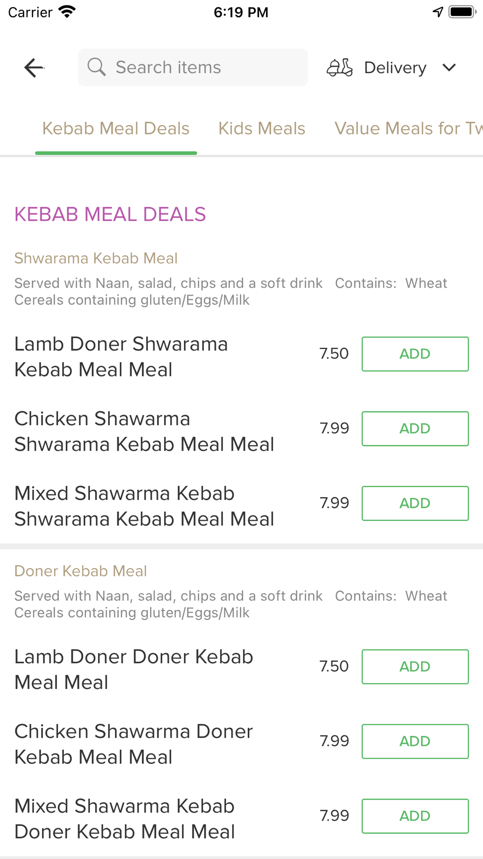This screenshot has width=483, height=859.
Task: Add Mixed Shawarma Kebab Shwarama Meal
Action: pos(415,503)
